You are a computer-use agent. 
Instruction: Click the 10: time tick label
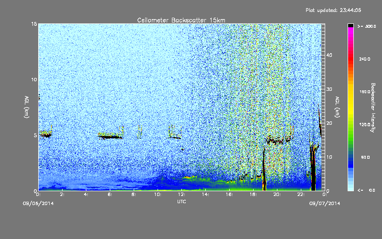158,195
